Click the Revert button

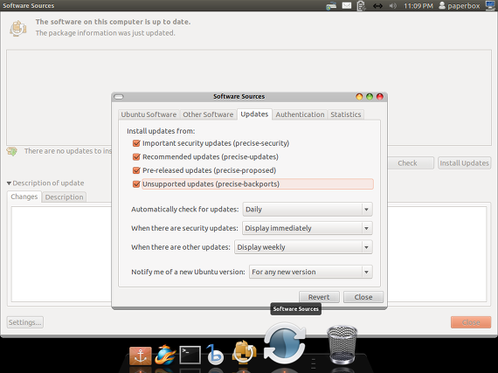coord(319,297)
